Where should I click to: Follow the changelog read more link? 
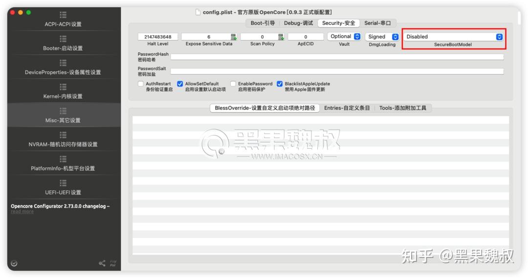point(22,212)
